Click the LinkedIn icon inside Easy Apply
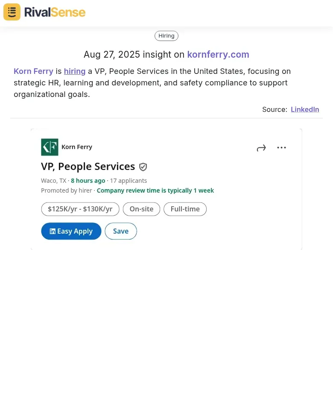The image size is (333, 410). 53,231
